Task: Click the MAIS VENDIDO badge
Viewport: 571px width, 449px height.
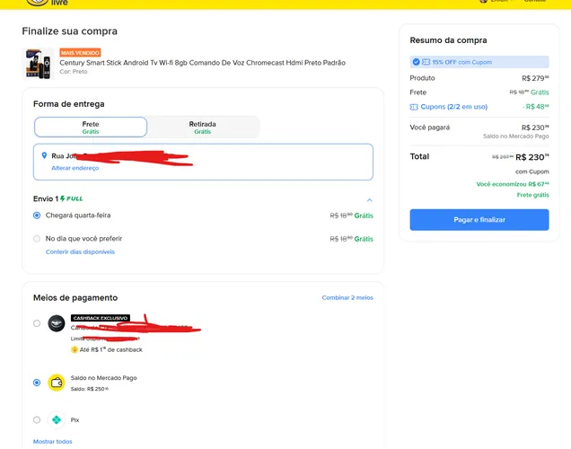Action: (80, 53)
